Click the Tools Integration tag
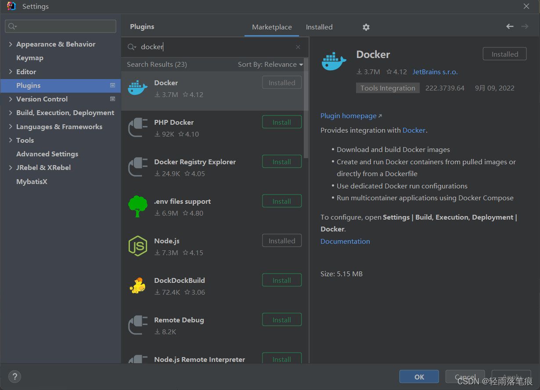Image resolution: width=540 pixels, height=390 pixels. 388,88
